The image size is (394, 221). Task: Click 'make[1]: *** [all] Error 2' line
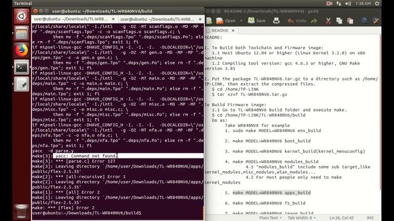[x=66, y=192]
